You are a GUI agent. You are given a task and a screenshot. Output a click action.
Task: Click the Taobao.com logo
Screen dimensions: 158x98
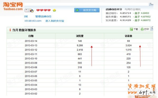[x=13, y=6]
